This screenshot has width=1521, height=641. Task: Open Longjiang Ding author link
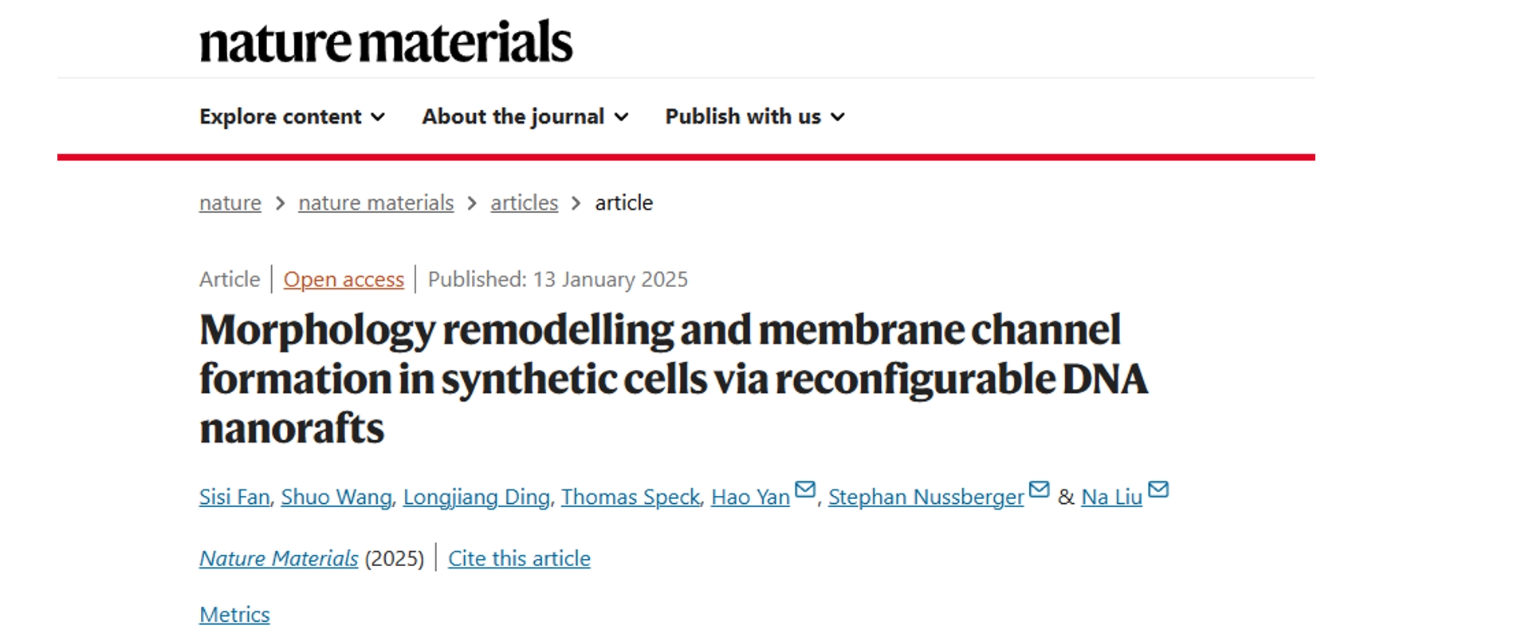tap(477, 497)
